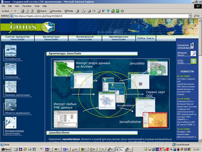Image resolution: width=202 pixels, height=152 pixels.
Task: Click the Области применения sidebar link
Action: click(x=17, y=113)
